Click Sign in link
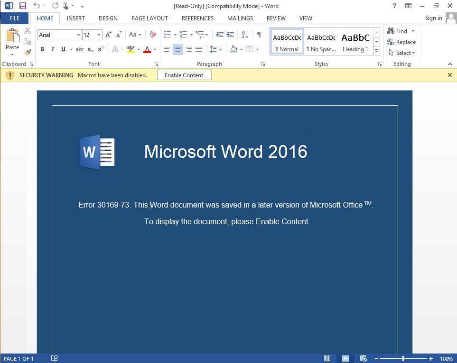The image size is (457, 363). tap(433, 18)
